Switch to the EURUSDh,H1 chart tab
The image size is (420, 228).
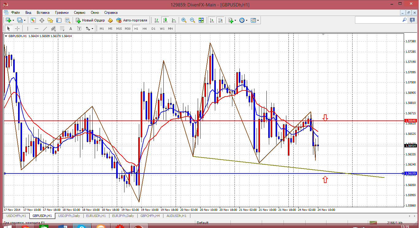(96, 216)
